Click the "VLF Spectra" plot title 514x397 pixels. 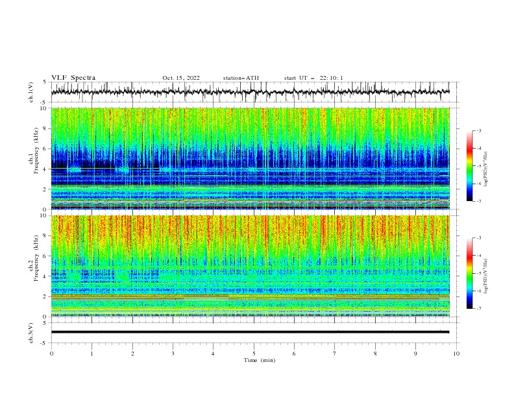73,78
